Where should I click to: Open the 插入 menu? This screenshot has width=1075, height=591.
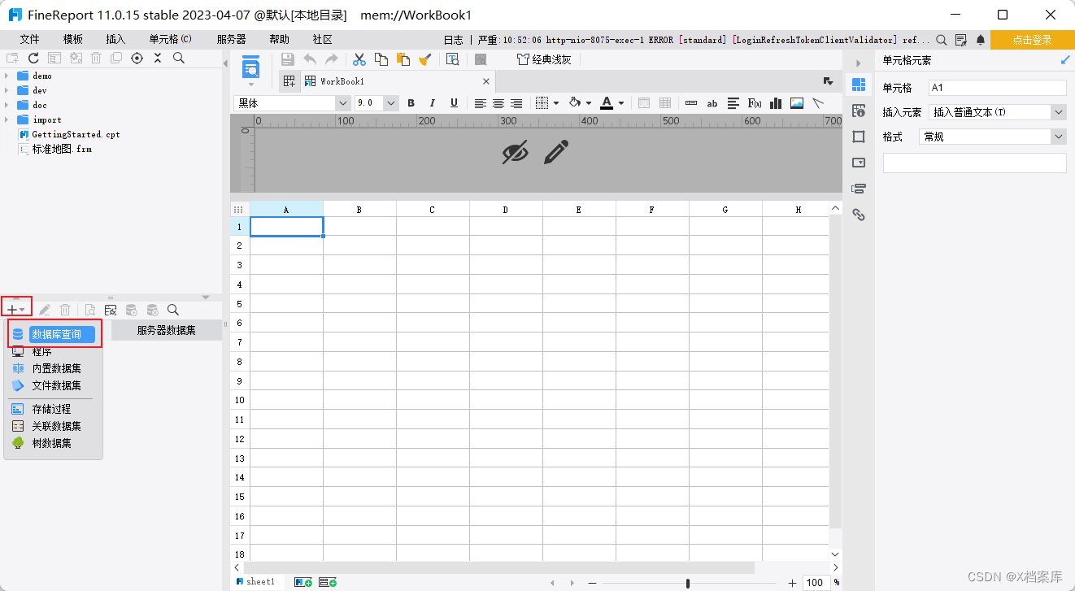pos(115,39)
